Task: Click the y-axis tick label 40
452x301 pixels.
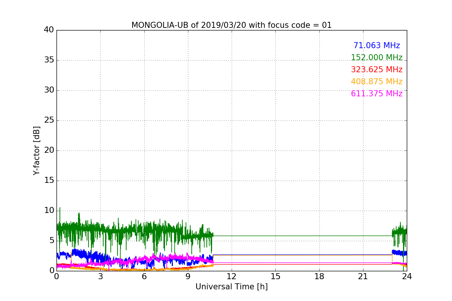Action: [49, 30]
